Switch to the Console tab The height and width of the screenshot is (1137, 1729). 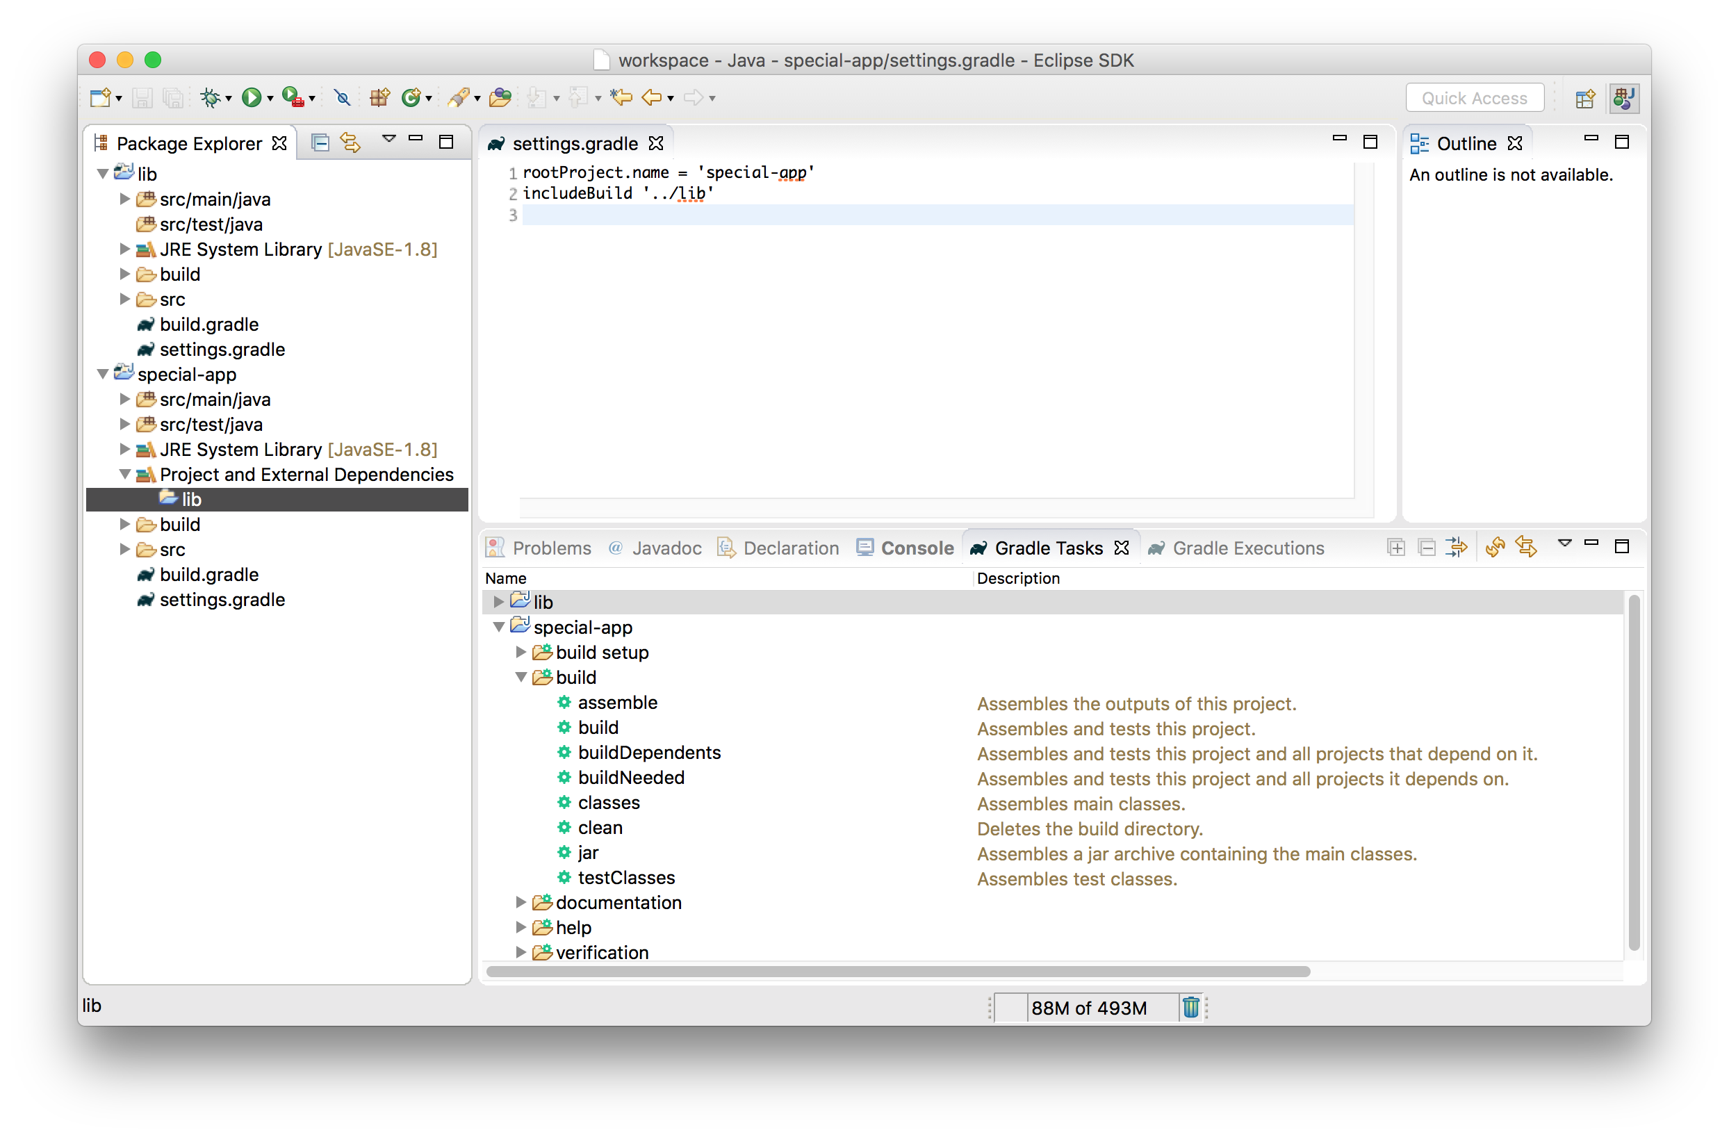tap(906, 548)
